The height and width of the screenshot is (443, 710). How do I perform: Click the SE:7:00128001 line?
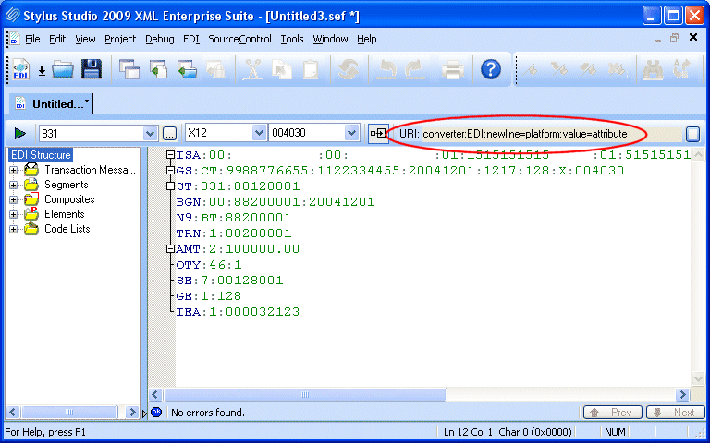pos(229,281)
